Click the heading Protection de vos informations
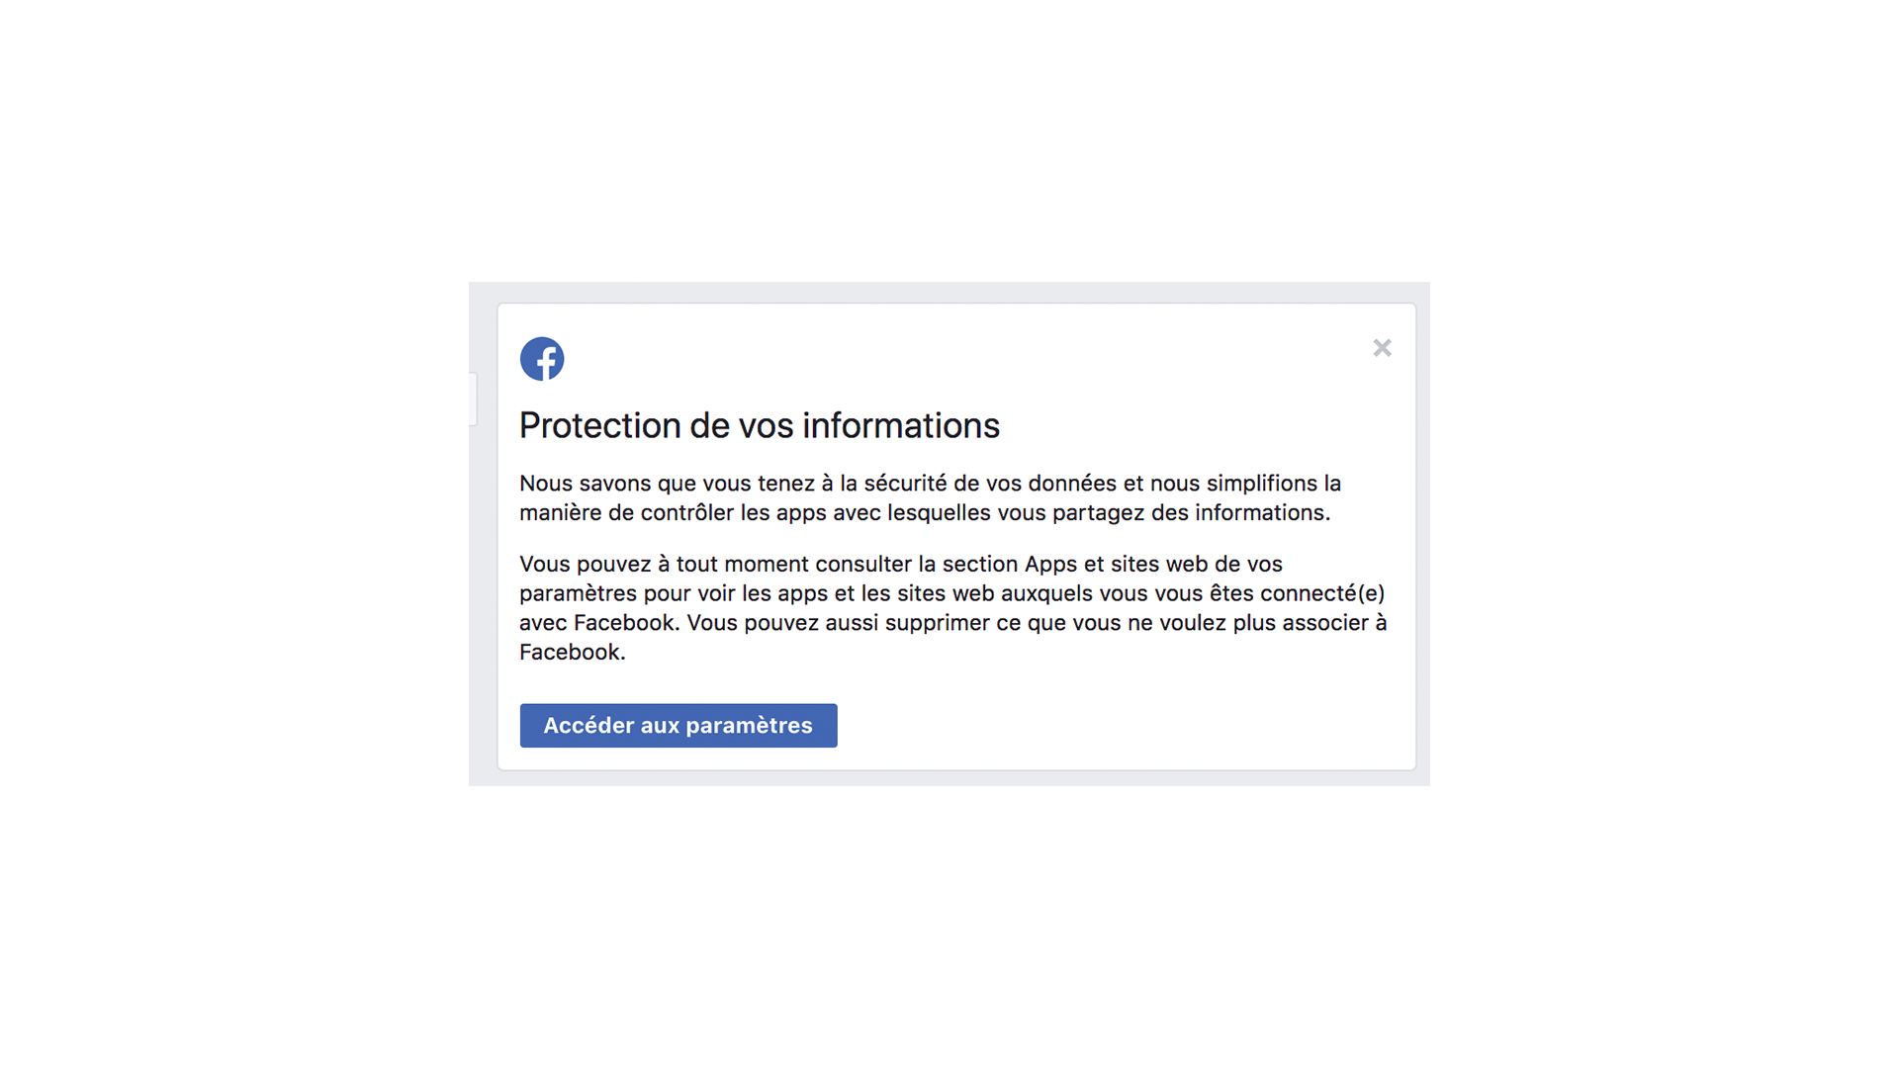Image resolution: width=1899 pixels, height=1068 pixels. pyautogui.click(x=760, y=426)
